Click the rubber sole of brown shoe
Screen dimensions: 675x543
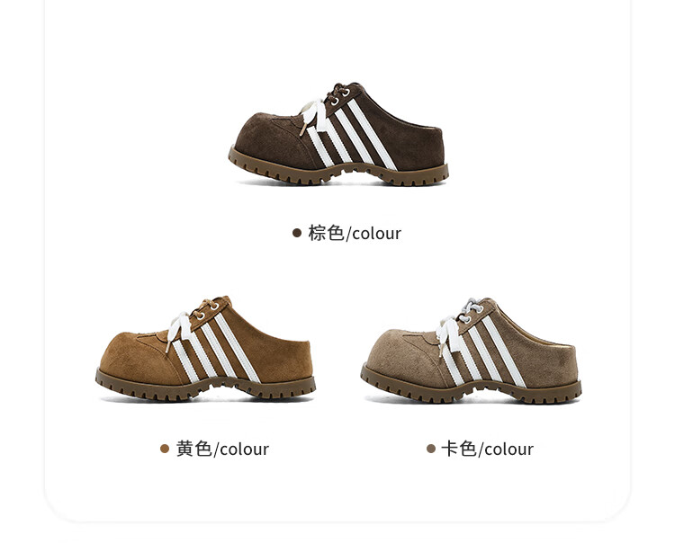point(338,172)
